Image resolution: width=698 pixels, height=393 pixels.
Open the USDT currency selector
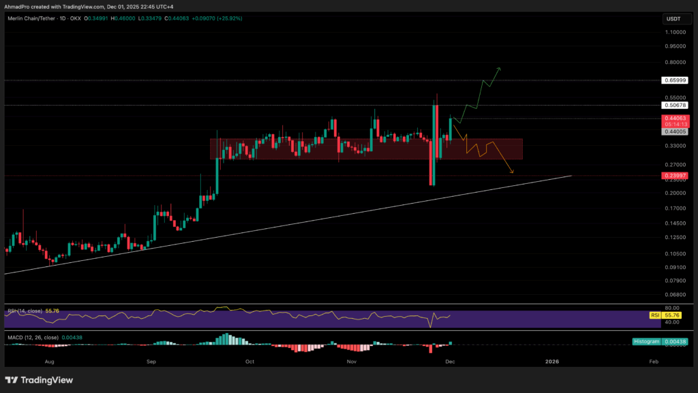(673, 18)
